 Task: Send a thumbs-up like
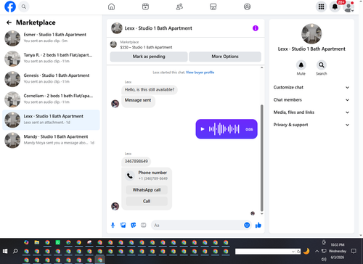point(258,225)
